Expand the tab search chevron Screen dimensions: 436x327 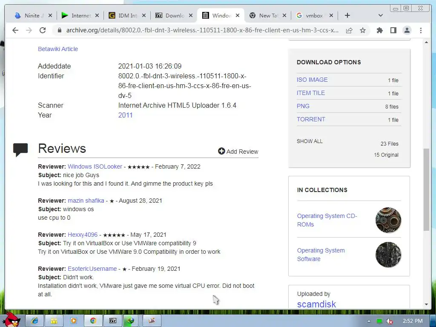pos(381,16)
